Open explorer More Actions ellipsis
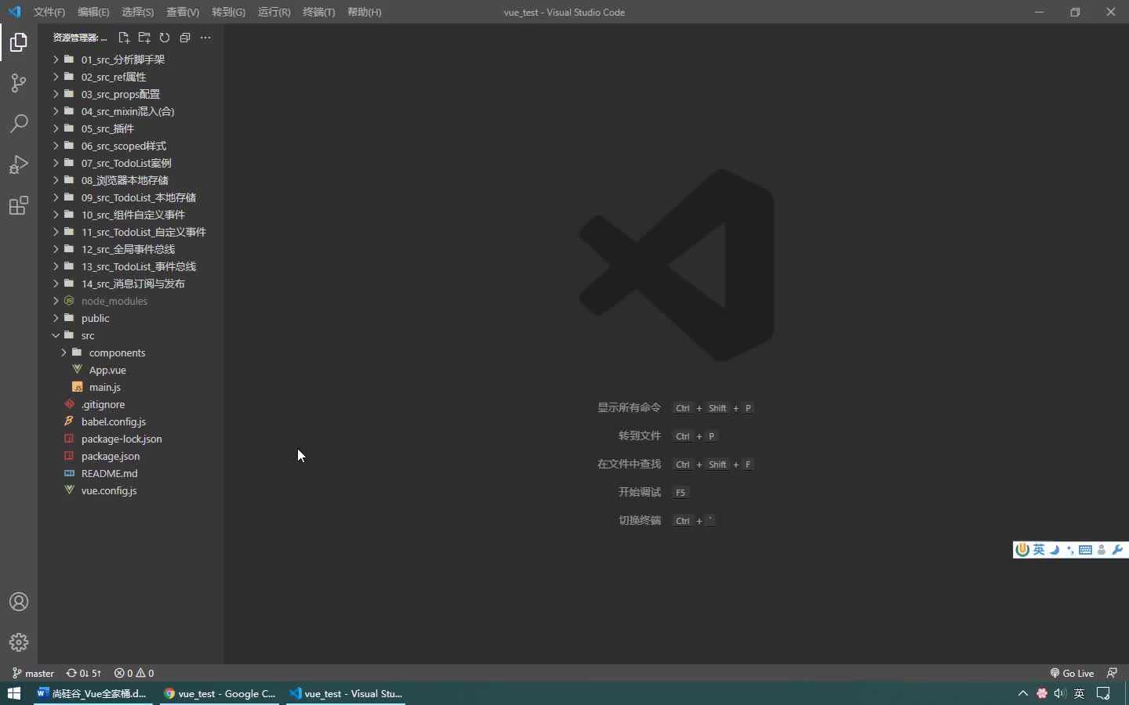Screen dimensions: 1129x705 tap(205, 38)
